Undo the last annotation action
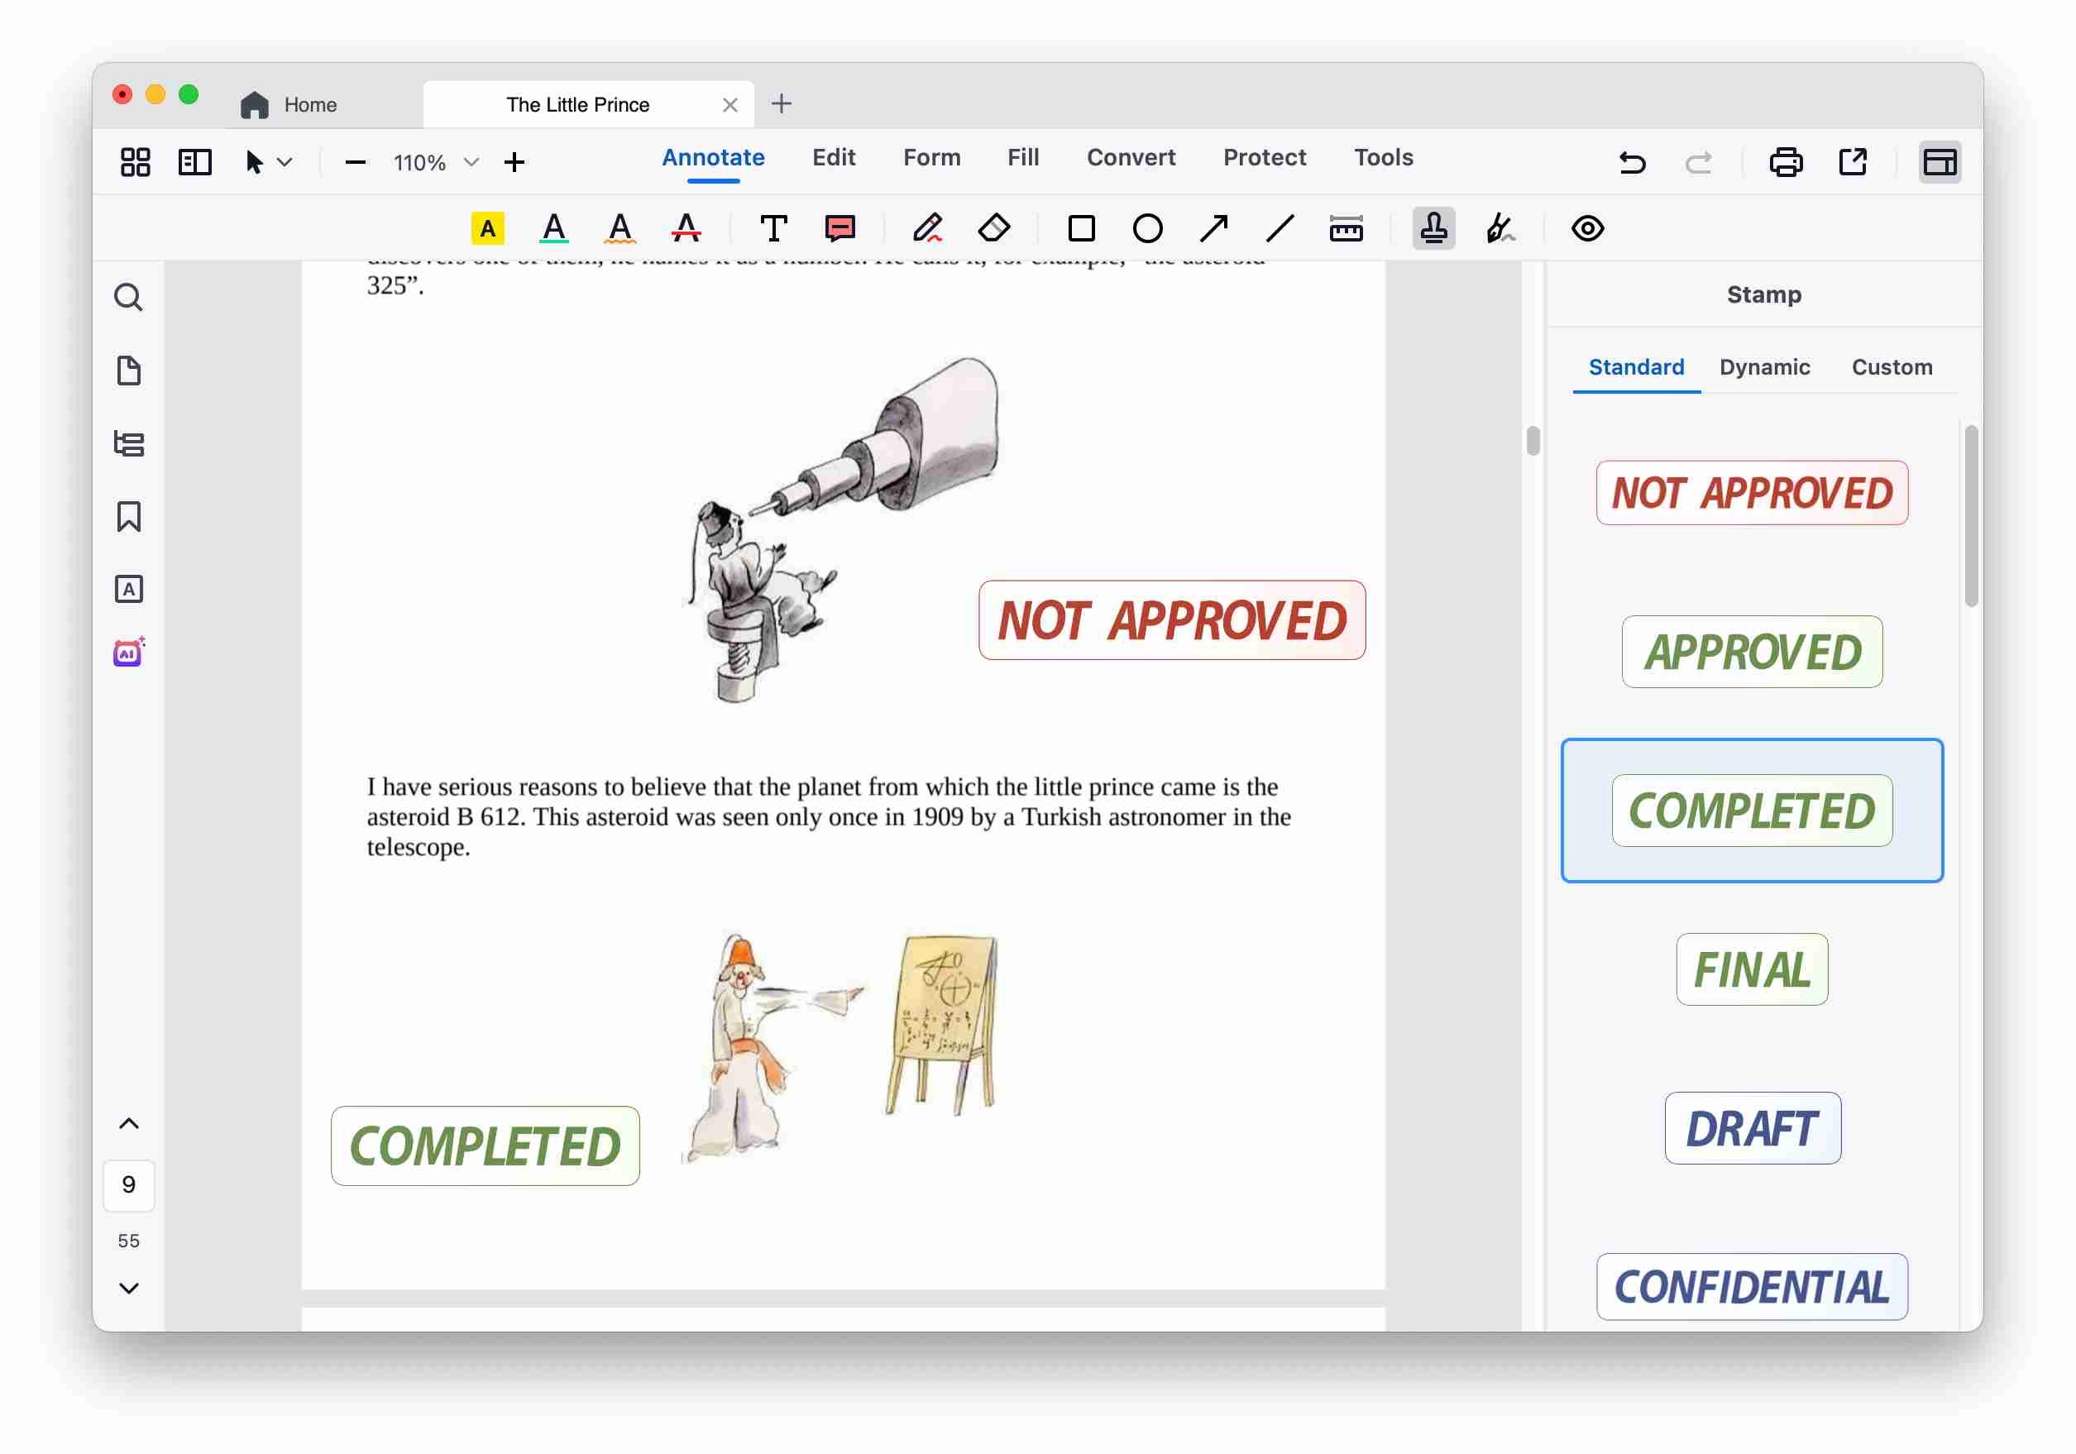This screenshot has width=2076, height=1454. coord(1632,163)
